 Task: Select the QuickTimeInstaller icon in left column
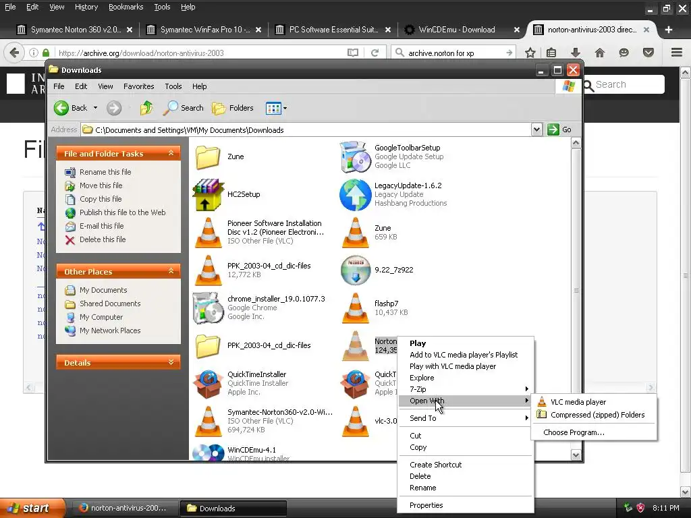[208, 384]
